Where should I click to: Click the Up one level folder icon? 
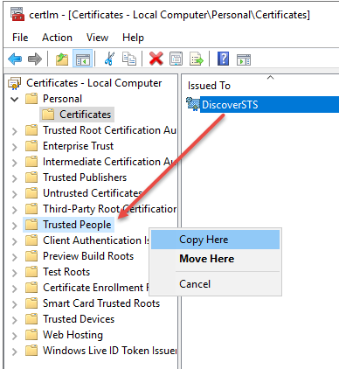[62, 59]
